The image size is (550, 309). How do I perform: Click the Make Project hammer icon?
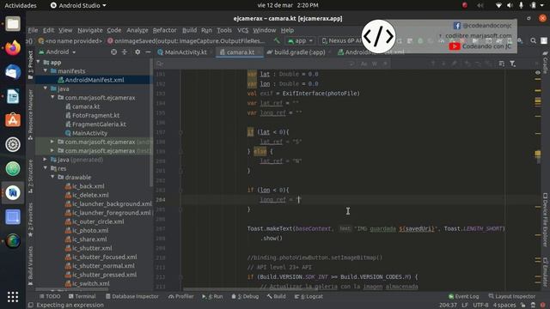coord(277,41)
